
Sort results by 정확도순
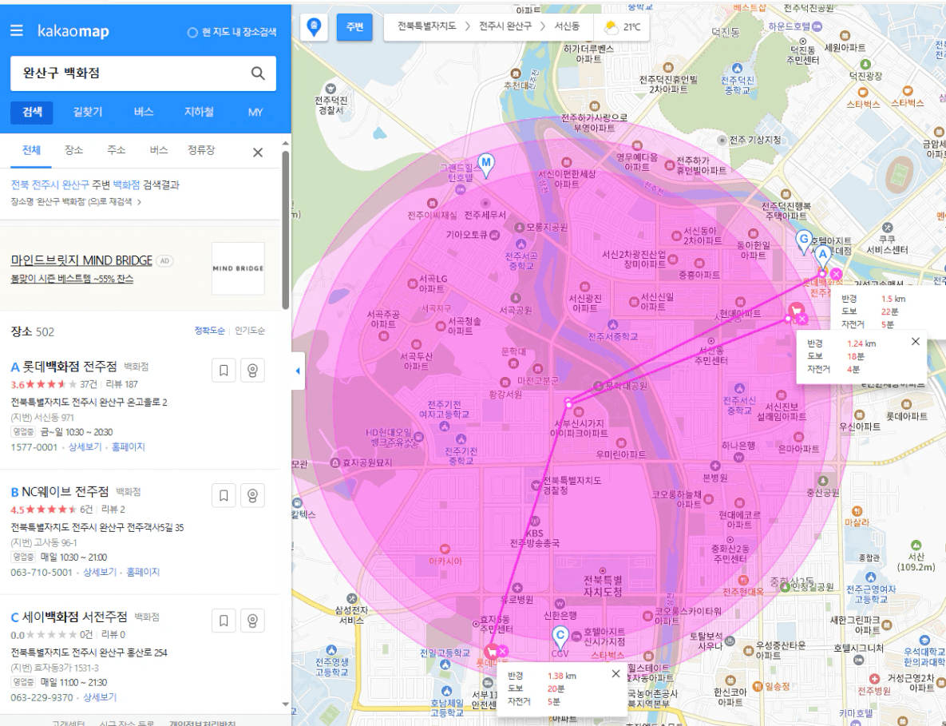pos(209,331)
